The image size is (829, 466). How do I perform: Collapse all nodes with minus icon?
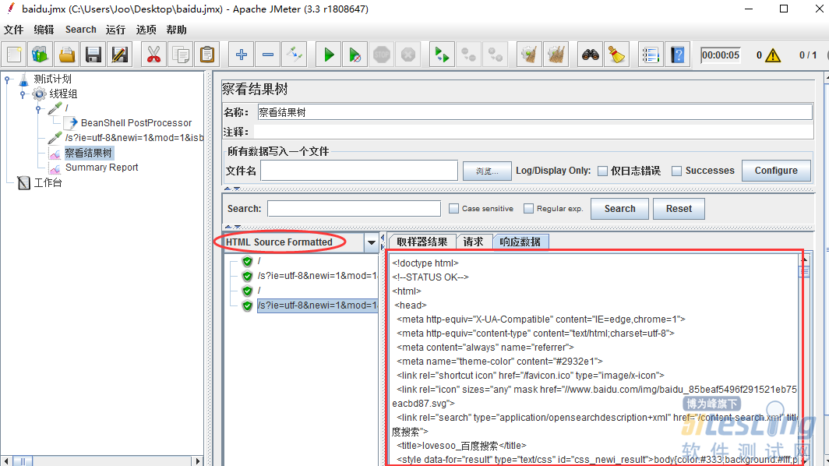coord(268,55)
